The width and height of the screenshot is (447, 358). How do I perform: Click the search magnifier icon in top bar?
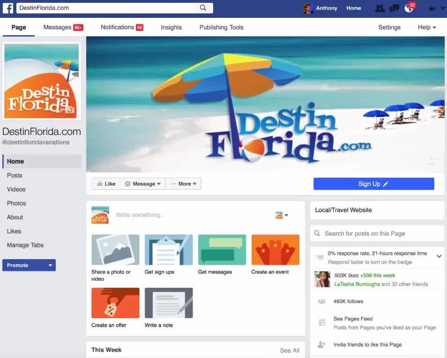point(203,7)
